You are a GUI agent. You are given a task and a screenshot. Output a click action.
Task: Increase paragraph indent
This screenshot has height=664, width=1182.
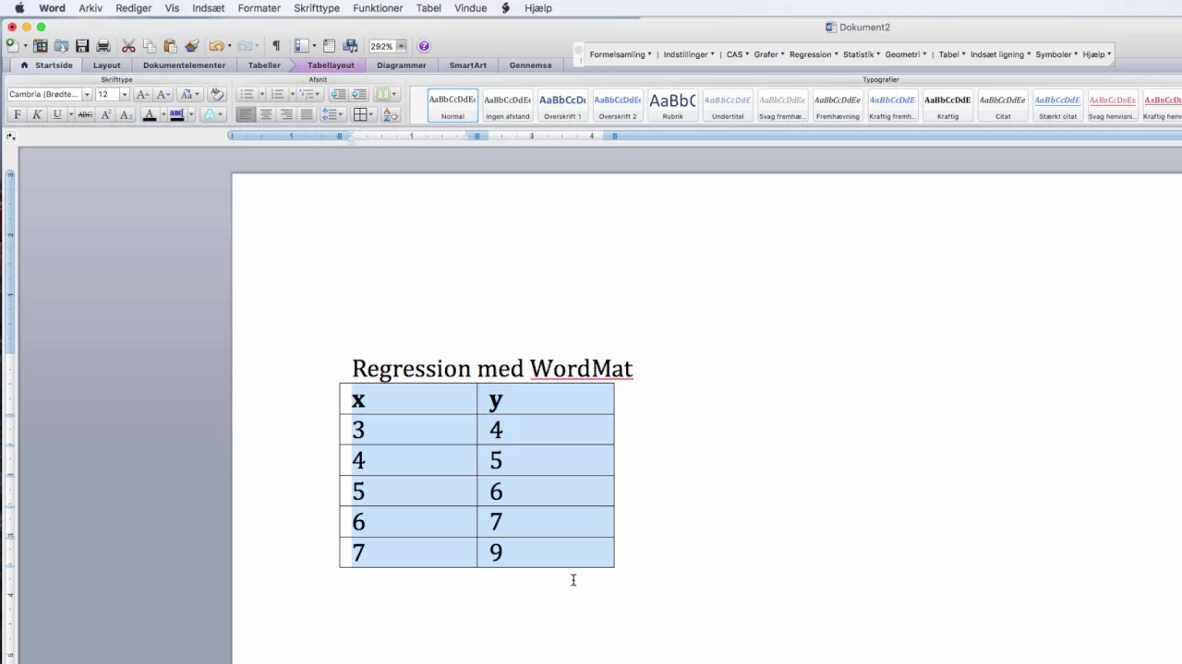pyautogui.click(x=358, y=94)
